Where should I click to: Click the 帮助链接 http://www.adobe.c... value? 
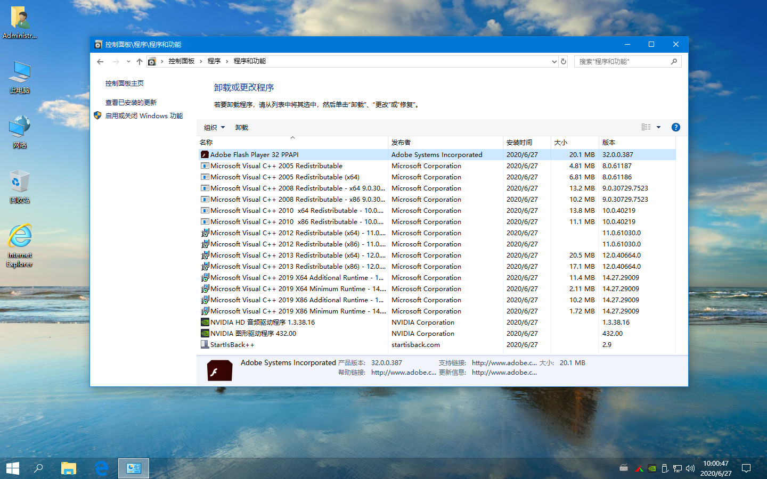404,372
